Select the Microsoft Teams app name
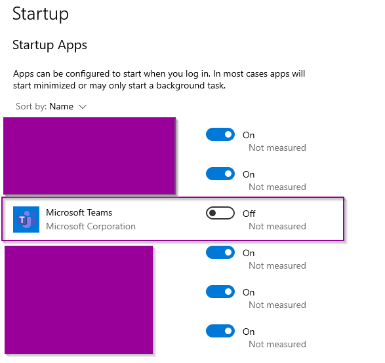Screen dimensions: 385x363 pyautogui.click(x=79, y=212)
